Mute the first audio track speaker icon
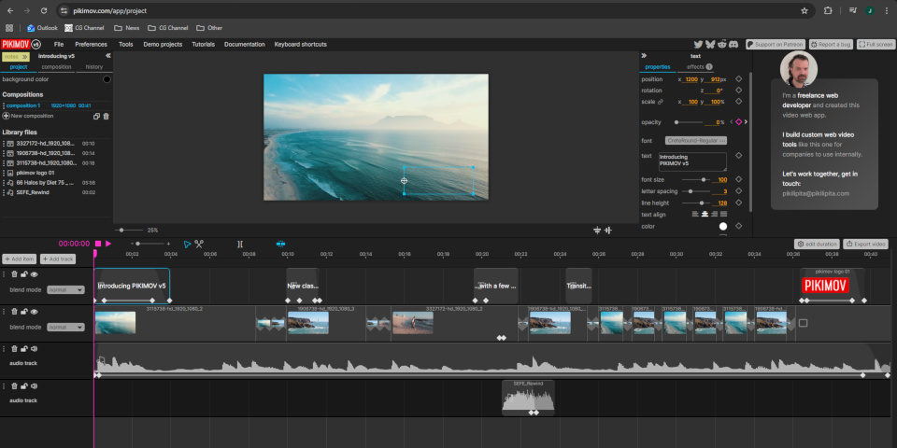897x448 pixels. point(34,350)
